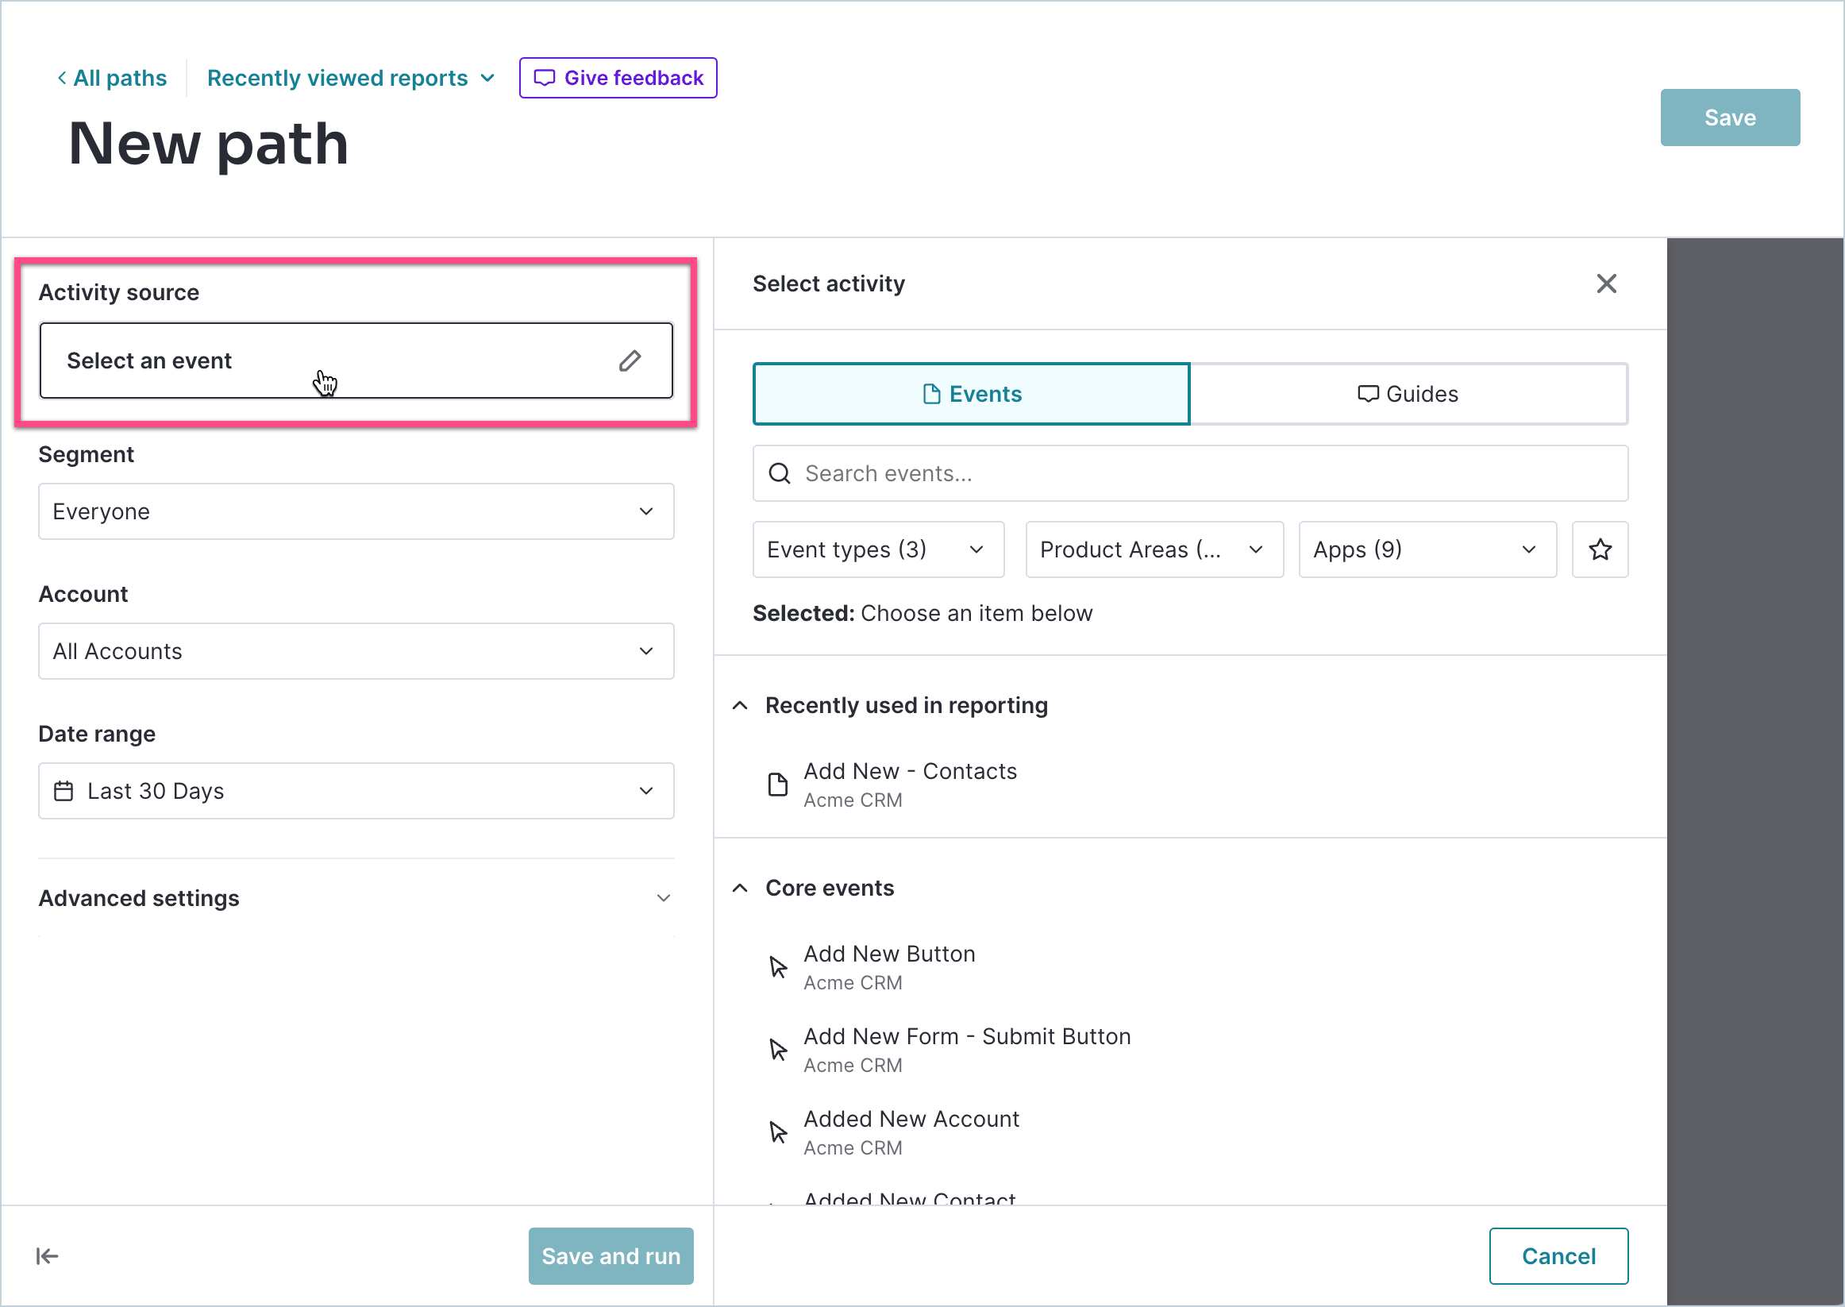Open Recently viewed reports dropdown
This screenshot has width=1845, height=1307.
pyautogui.click(x=350, y=78)
